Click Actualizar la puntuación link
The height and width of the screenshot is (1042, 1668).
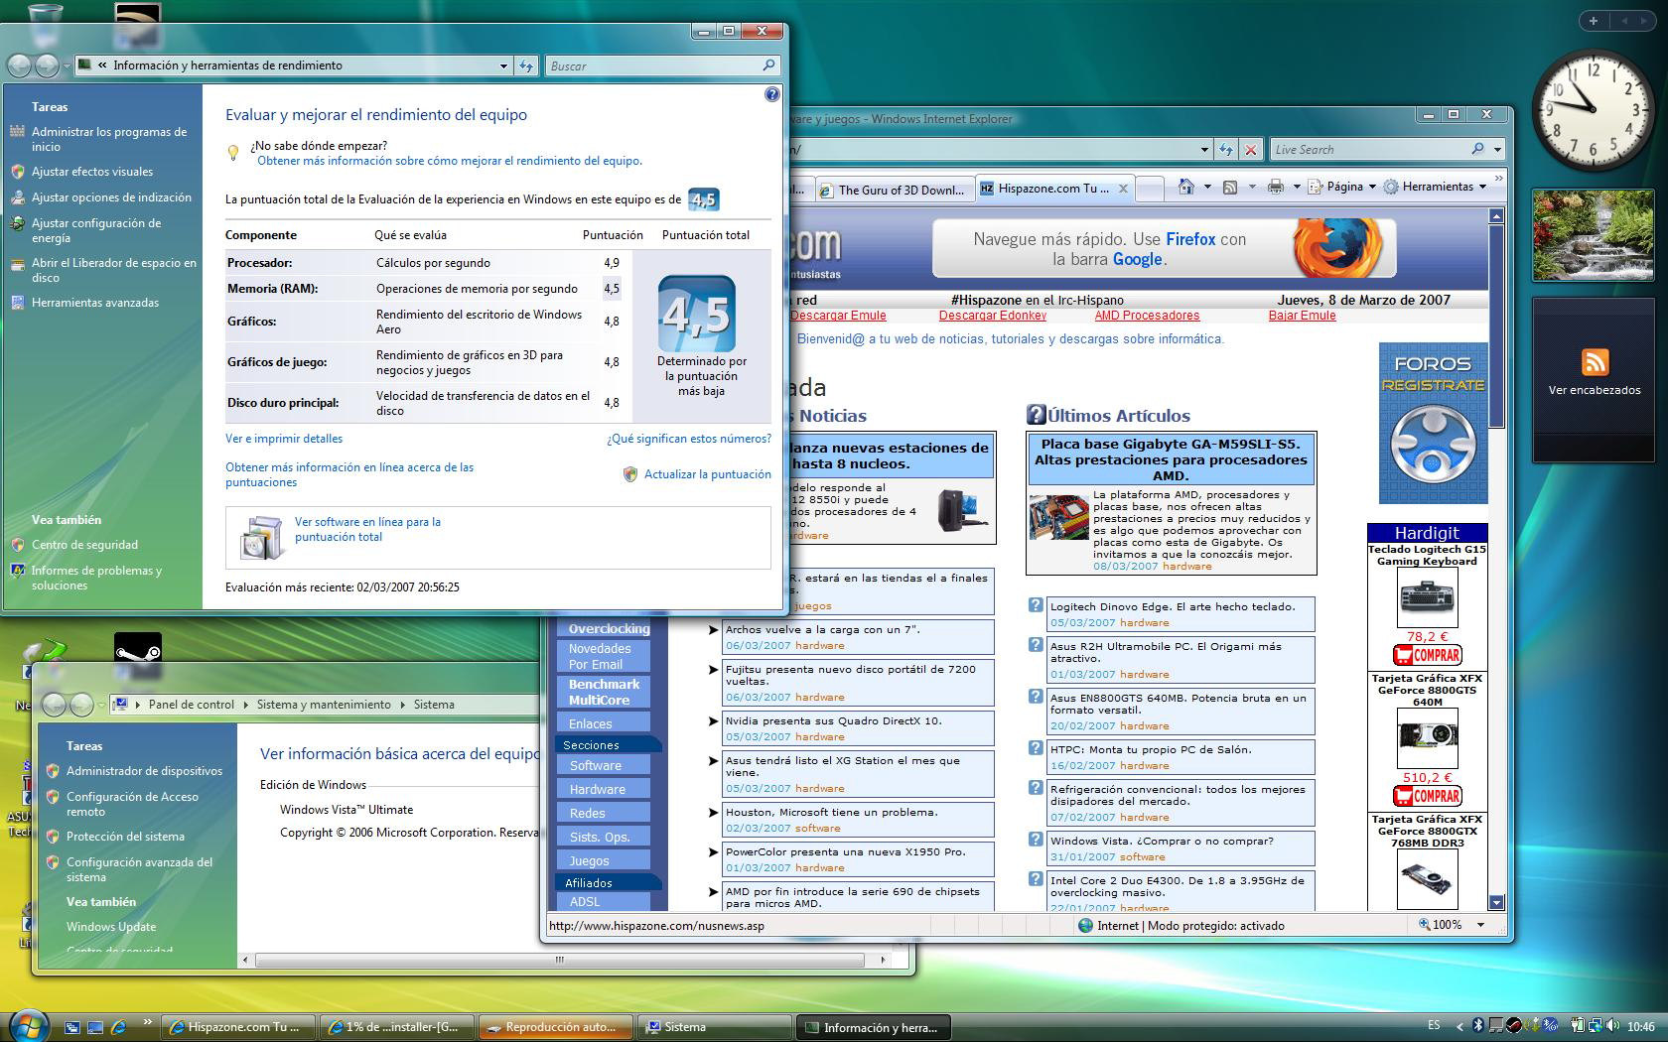(707, 474)
